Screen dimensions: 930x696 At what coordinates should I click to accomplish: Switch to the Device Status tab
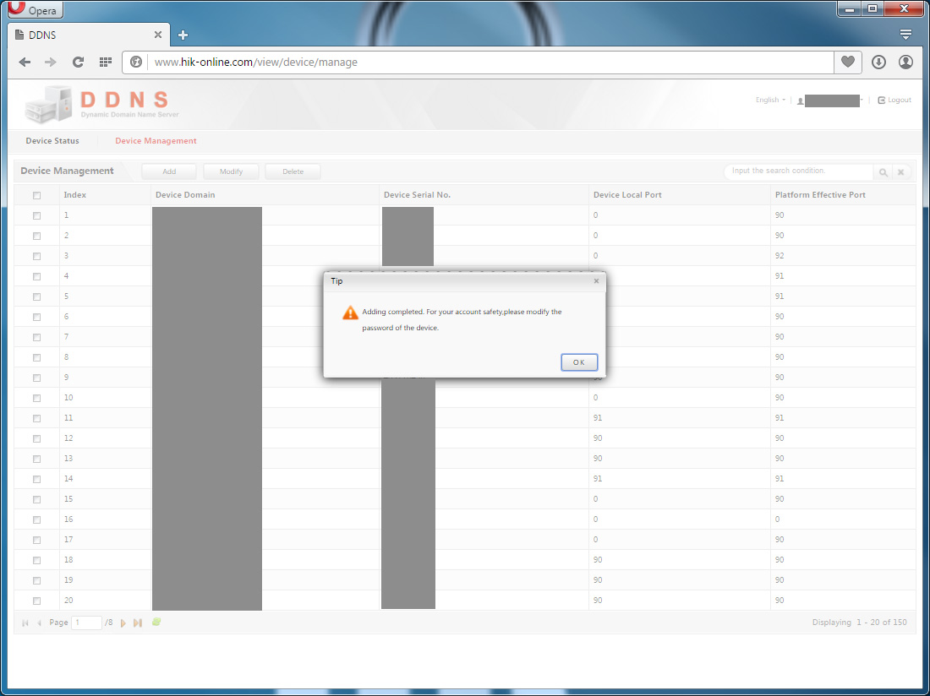52,141
